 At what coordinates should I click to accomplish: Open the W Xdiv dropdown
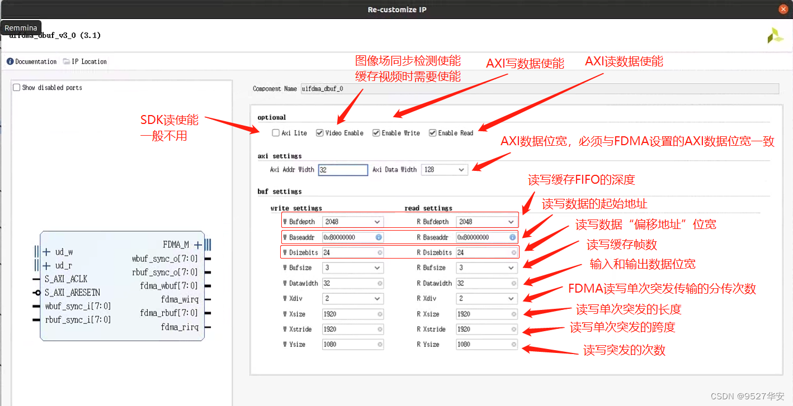tap(352, 299)
